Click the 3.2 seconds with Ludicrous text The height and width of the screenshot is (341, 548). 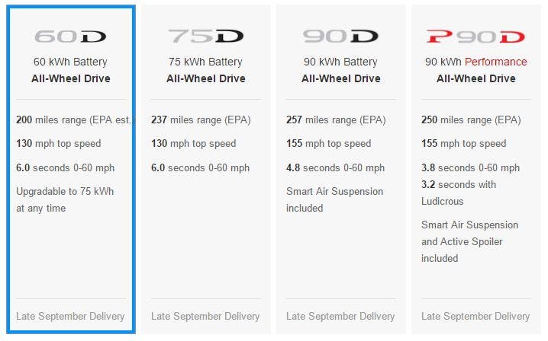tap(459, 193)
